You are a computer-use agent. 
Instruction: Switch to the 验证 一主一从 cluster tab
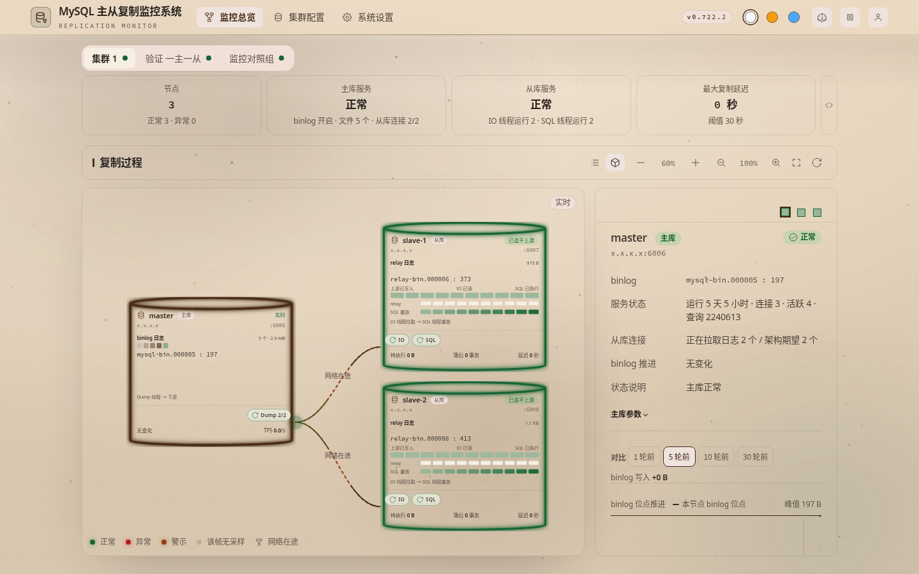coord(178,58)
